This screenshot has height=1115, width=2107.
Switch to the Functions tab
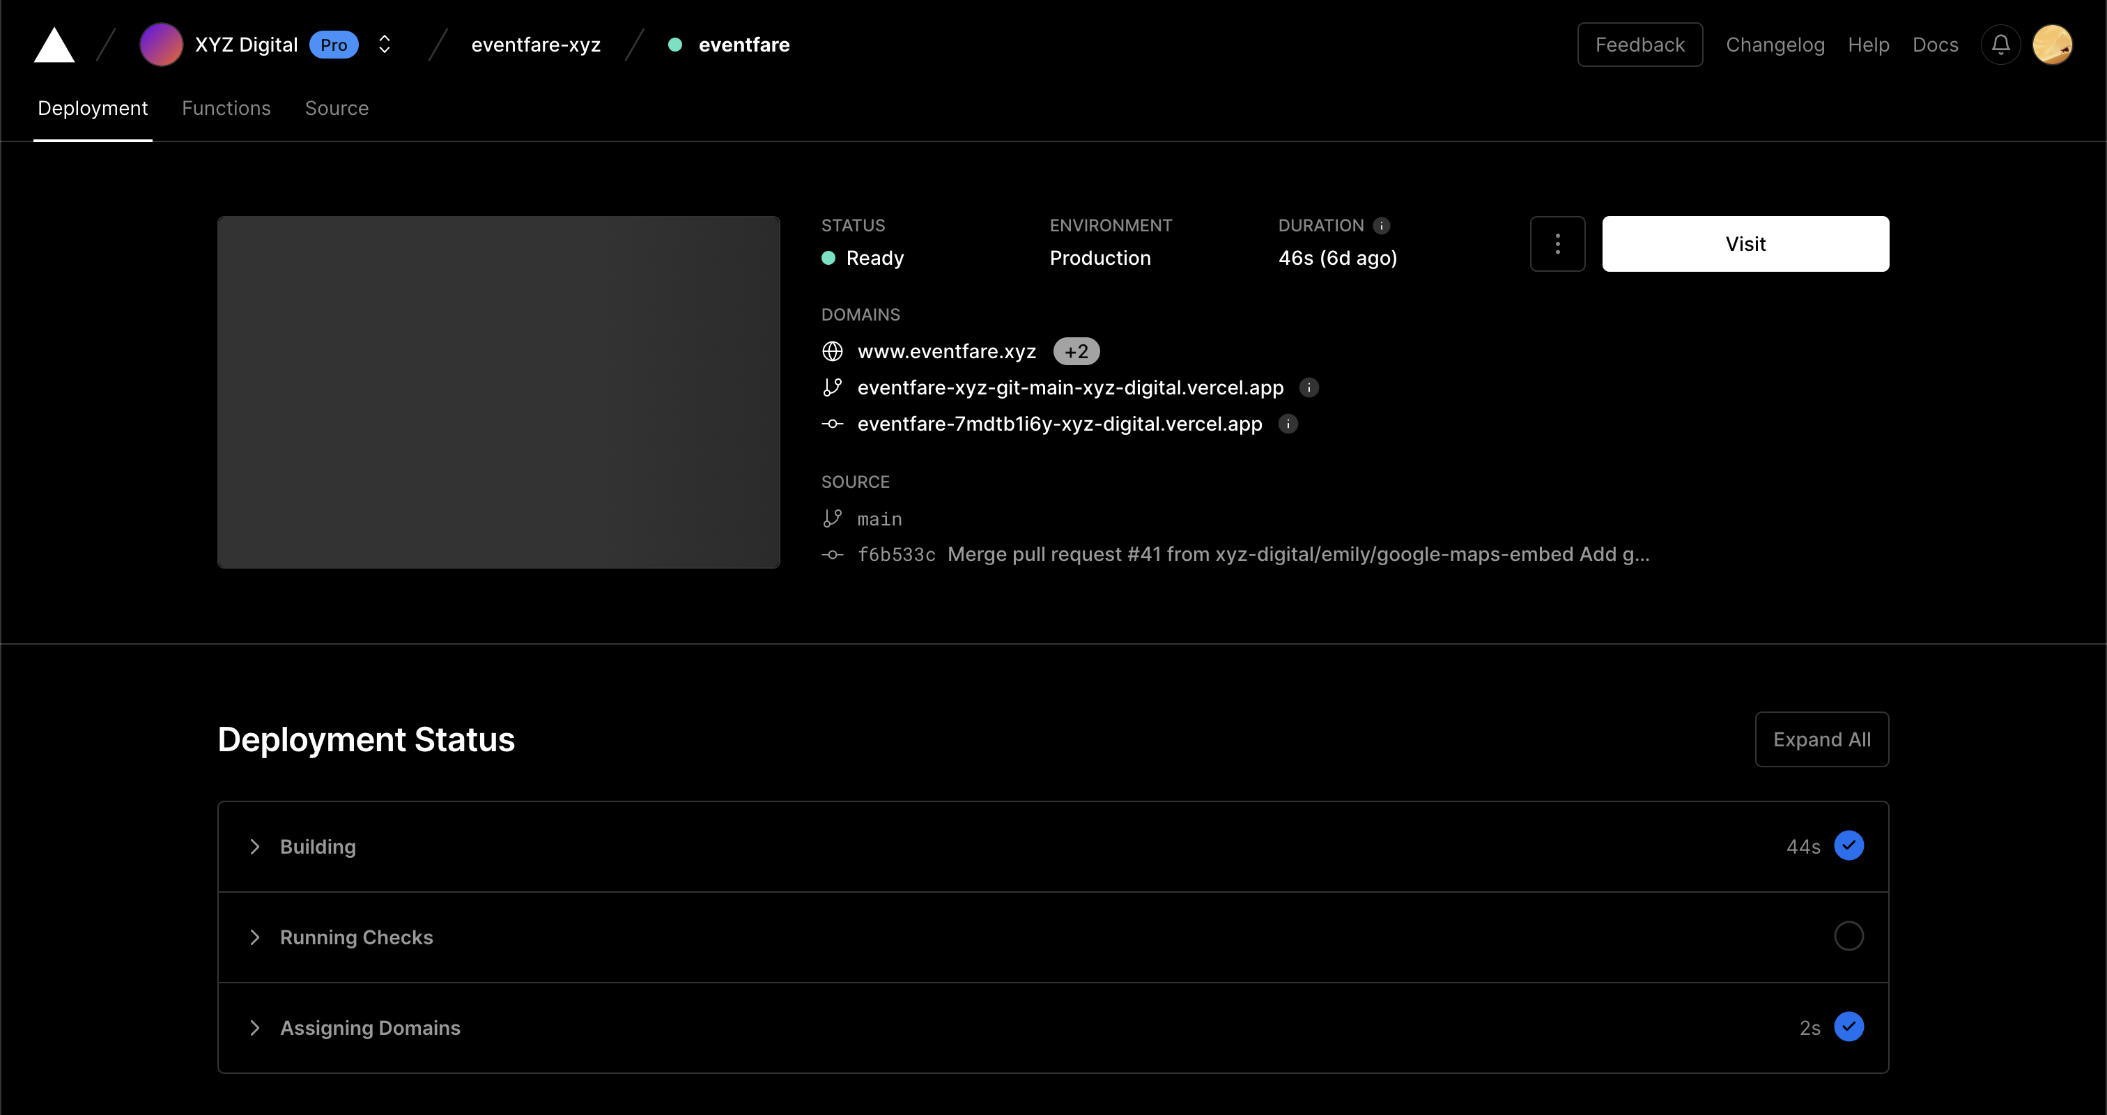coord(226,108)
